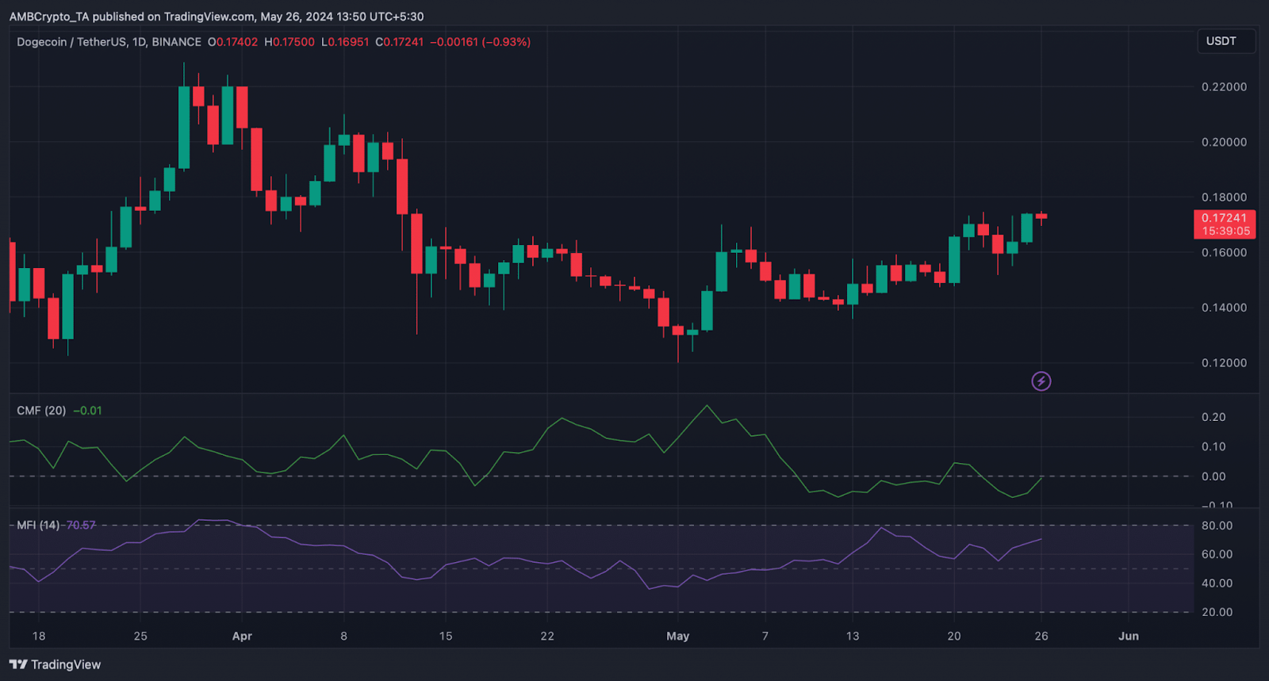This screenshot has width=1269, height=681.
Task: Click the MFI value 70.57 readout
Action: [81, 525]
